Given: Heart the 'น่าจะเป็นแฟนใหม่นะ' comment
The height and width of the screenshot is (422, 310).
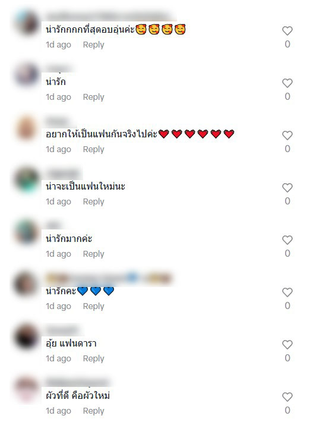Looking at the screenshot, I should pos(287,188).
